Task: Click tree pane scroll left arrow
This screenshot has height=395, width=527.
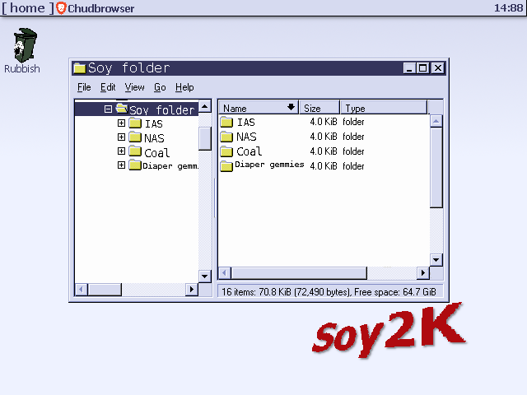Action: [82, 290]
